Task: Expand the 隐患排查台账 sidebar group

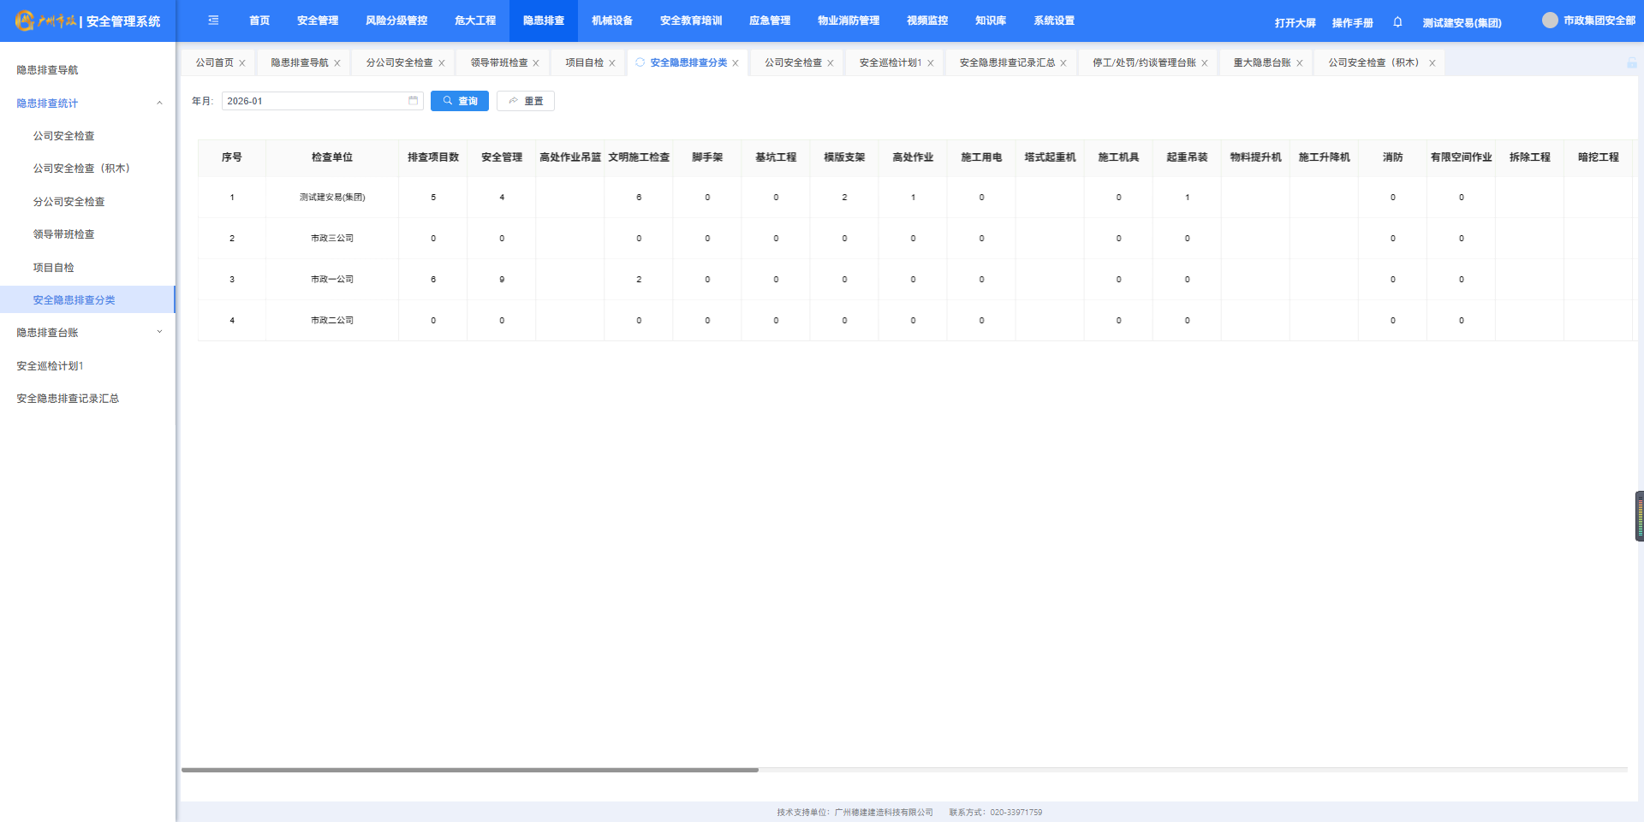Action: [x=159, y=333]
